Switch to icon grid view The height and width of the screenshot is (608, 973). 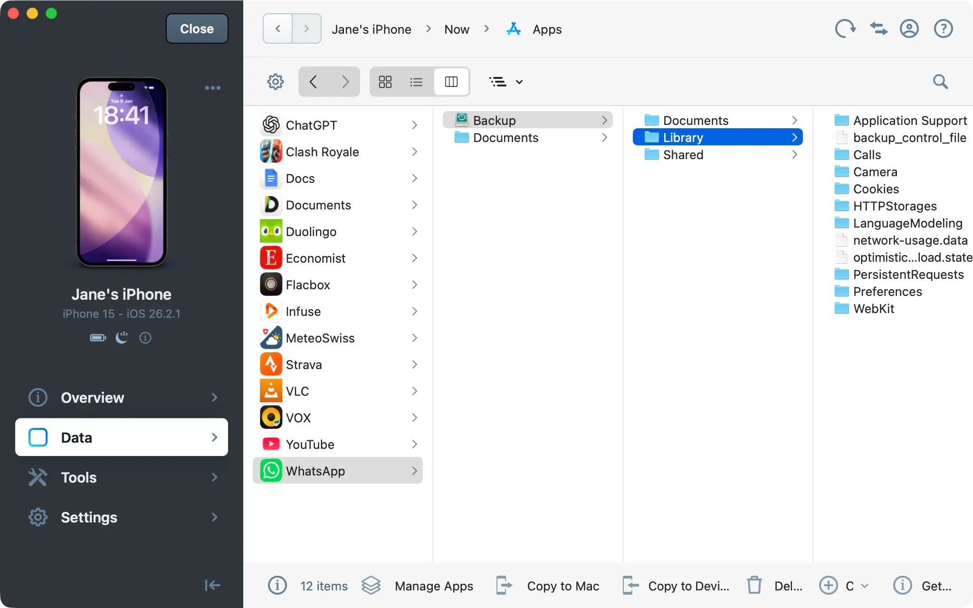(385, 82)
